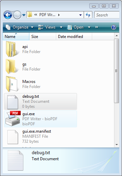Image resolution: width=122 pixels, height=176 pixels.
Task: Click the folder icon in address bar
Action: [x=30, y=15]
